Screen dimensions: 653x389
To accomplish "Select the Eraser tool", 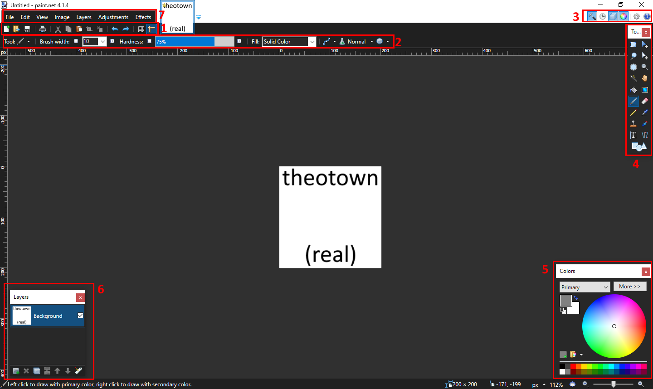I will click(x=645, y=101).
